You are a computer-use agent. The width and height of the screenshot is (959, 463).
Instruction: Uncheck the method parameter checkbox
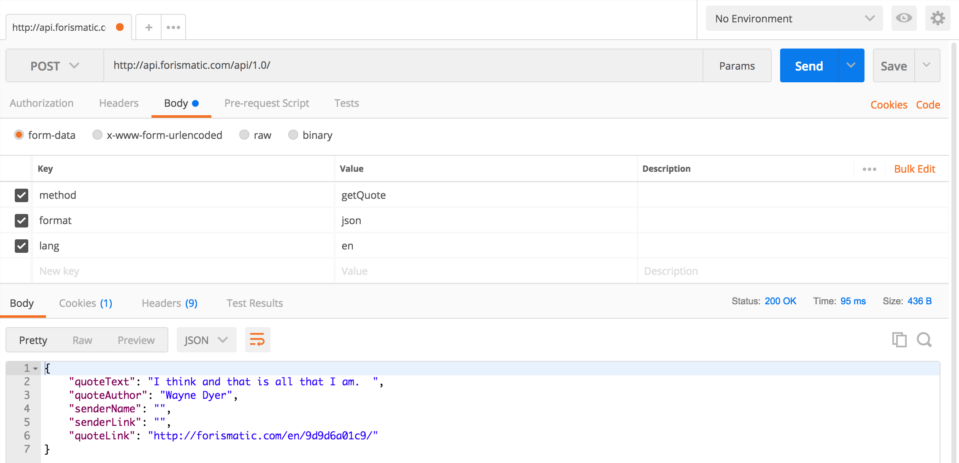pyautogui.click(x=22, y=195)
